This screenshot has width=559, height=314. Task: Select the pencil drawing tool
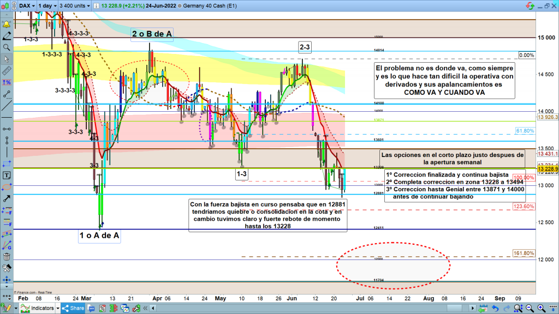[x=7, y=36]
